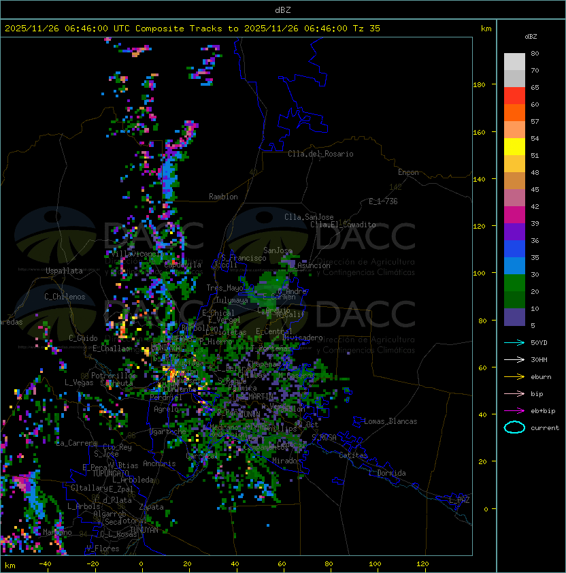Viewport: 566px width, 573px height.
Task: Select the orange 60-57 dBZ color band
Action: click(x=514, y=113)
